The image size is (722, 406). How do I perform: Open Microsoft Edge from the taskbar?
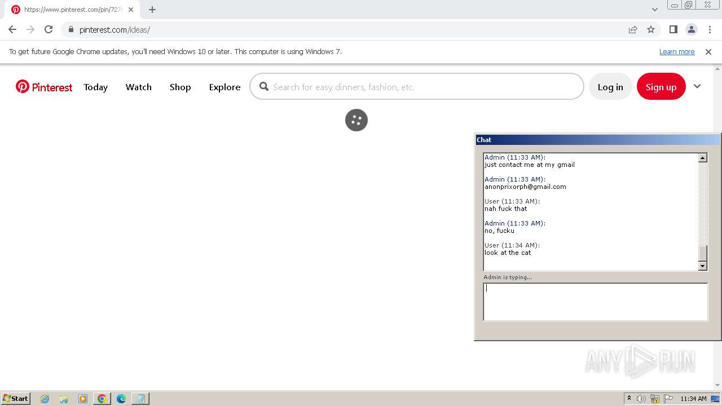click(121, 399)
